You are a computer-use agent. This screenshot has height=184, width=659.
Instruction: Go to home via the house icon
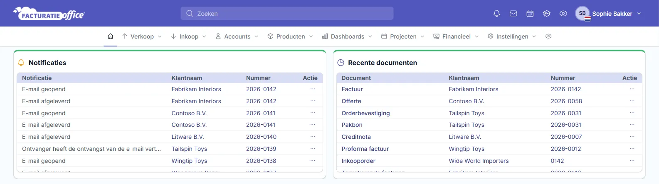pyautogui.click(x=110, y=36)
